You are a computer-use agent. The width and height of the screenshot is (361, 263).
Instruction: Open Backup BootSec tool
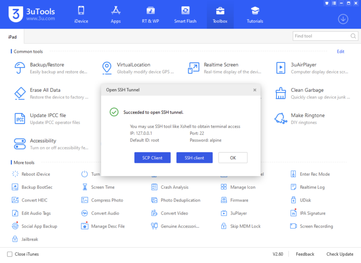(32, 187)
